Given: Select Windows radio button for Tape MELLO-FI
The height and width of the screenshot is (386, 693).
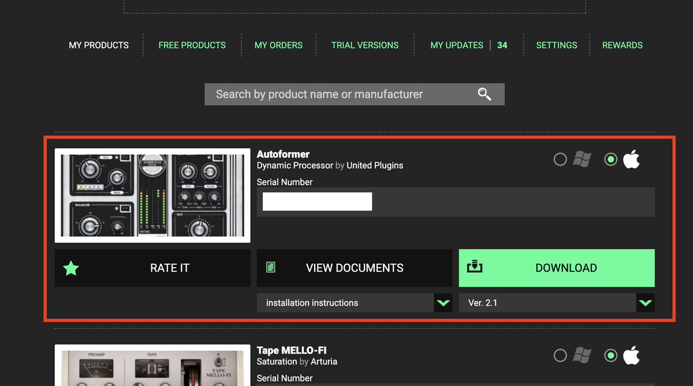Looking at the screenshot, I should point(560,355).
